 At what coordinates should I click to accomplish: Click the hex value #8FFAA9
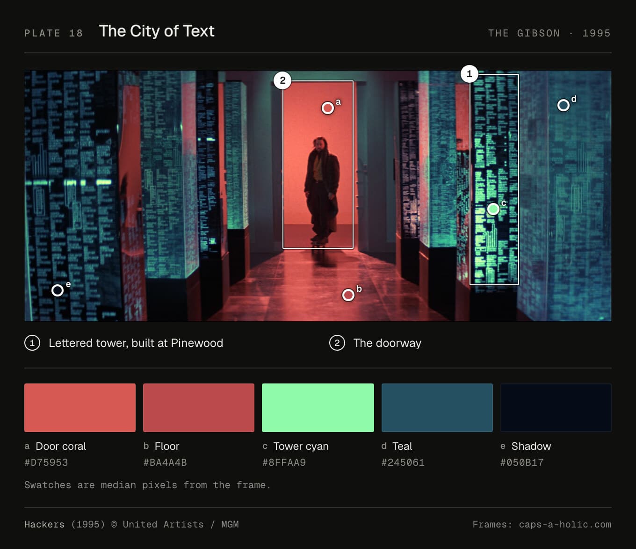click(284, 462)
